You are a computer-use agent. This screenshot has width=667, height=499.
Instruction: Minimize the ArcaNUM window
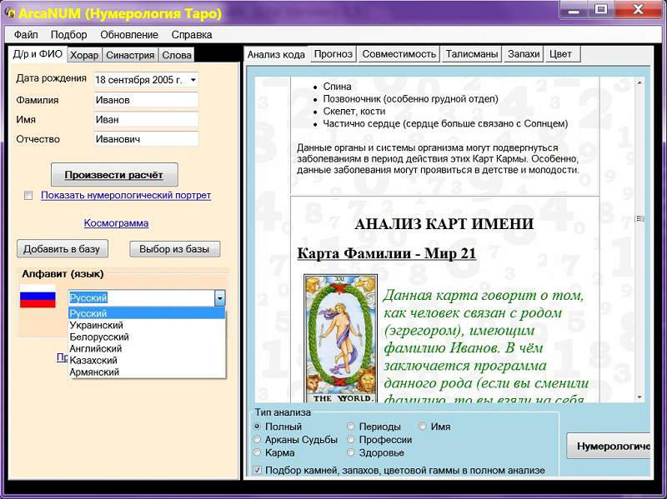[x=574, y=10]
